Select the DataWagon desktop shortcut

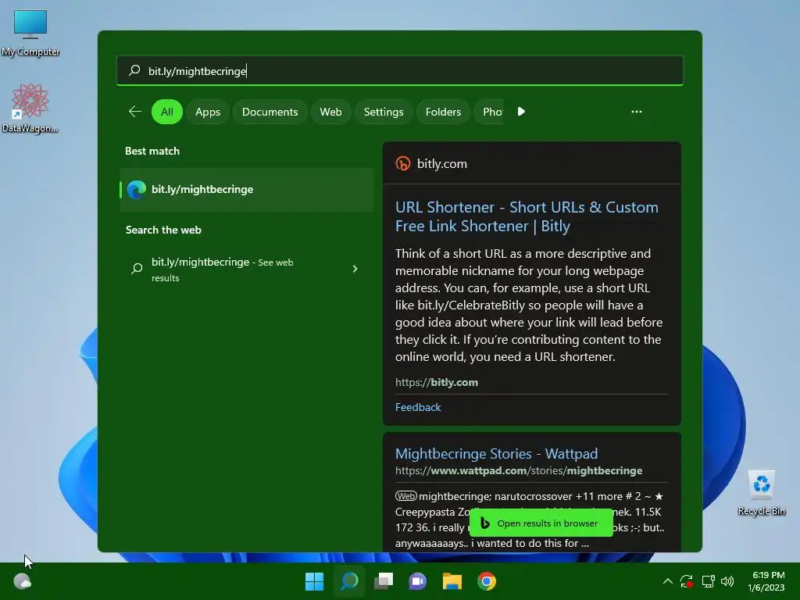pyautogui.click(x=30, y=108)
